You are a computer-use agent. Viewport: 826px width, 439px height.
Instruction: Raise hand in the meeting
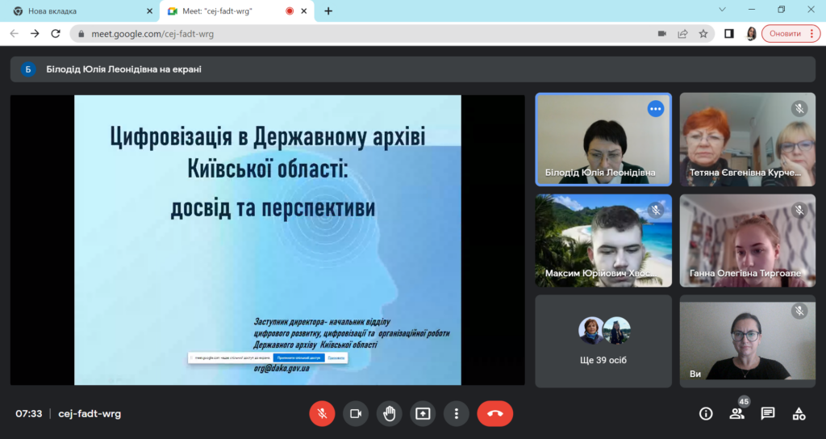pos(389,413)
